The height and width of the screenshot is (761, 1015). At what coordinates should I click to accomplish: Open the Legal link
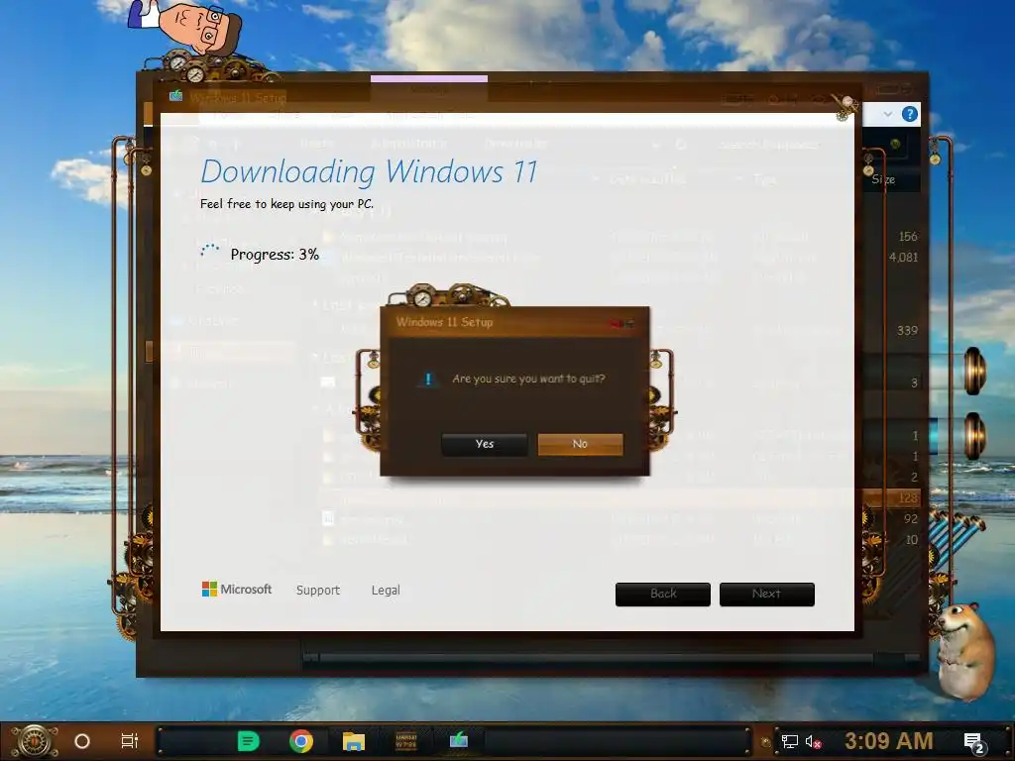(386, 591)
